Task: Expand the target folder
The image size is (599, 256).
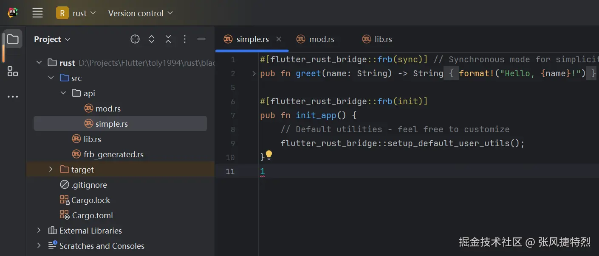Action: [51, 170]
